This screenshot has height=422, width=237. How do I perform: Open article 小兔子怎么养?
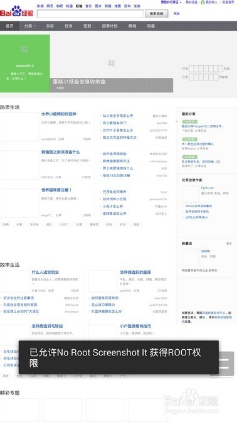coord(113,207)
